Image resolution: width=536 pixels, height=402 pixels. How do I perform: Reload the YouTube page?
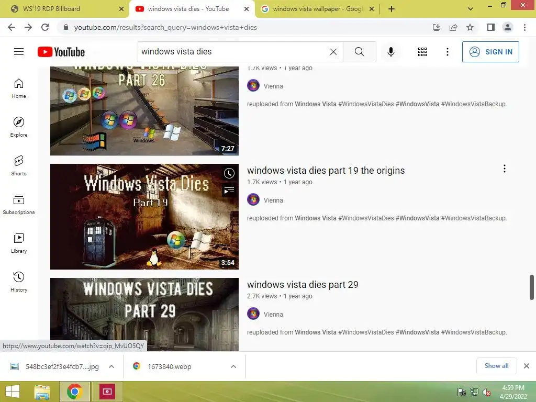(45, 27)
